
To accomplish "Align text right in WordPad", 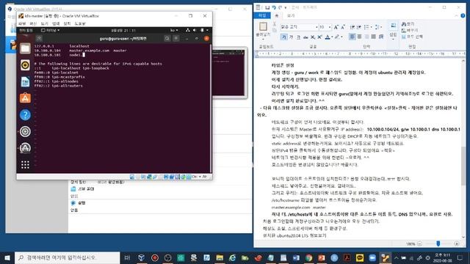I will coord(366,37).
